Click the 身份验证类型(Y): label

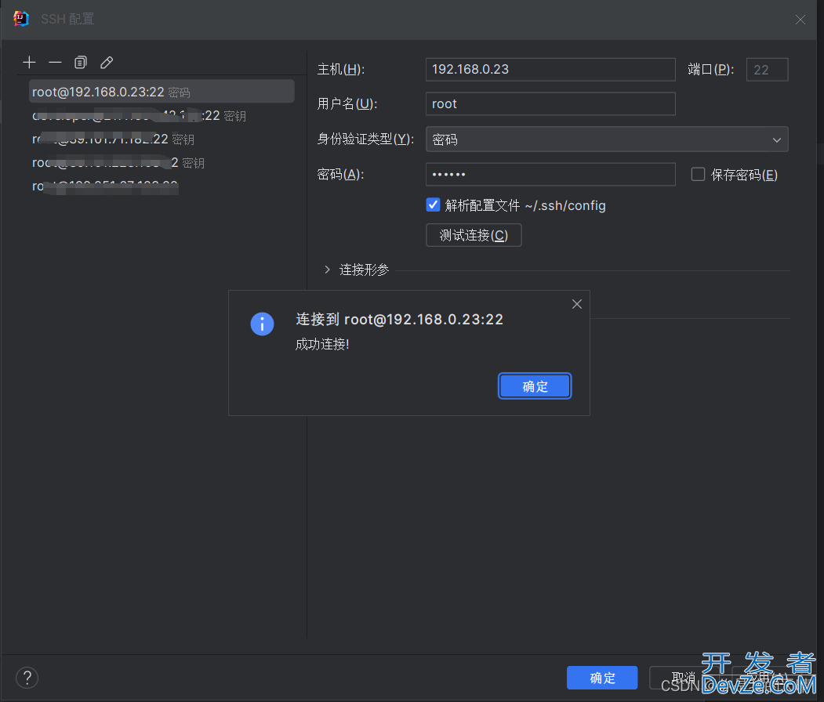click(x=365, y=139)
